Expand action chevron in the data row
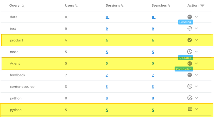Viewport: 214px width, 117px height. tap(196, 17)
